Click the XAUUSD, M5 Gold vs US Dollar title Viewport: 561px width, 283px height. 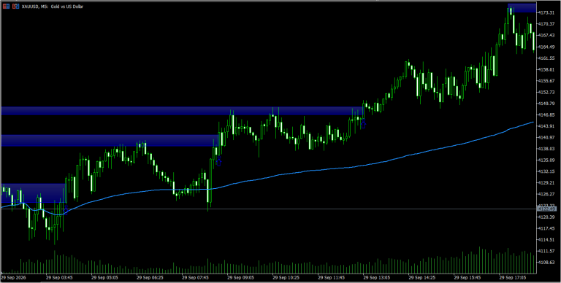[x=53, y=7]
